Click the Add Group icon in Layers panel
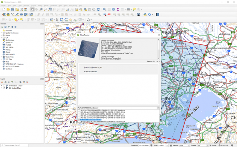 6,82
